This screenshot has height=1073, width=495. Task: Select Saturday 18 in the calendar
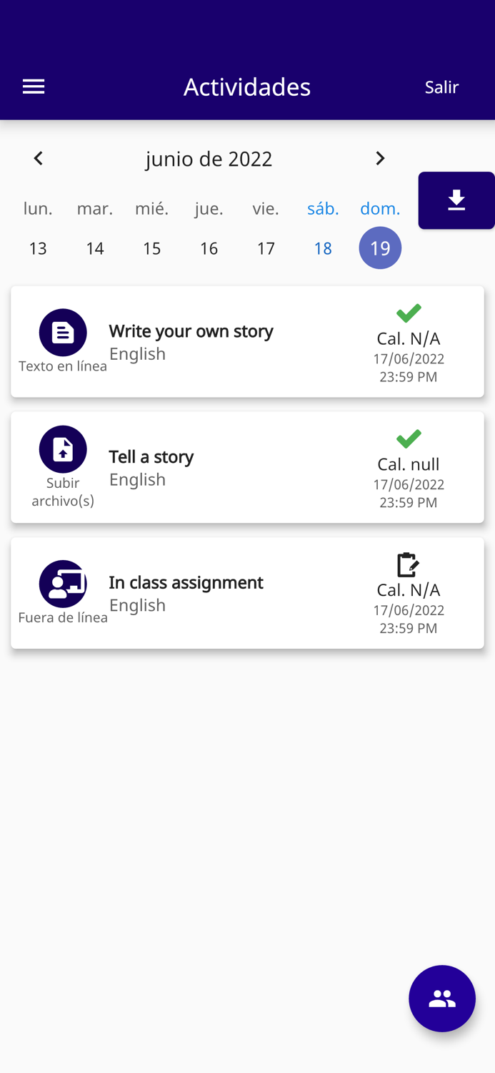[323, 248]
